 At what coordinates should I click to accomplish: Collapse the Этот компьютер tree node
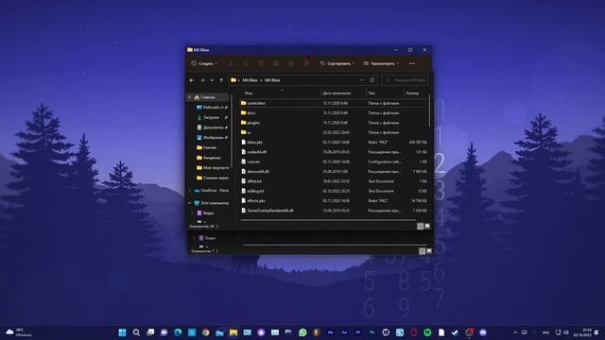tap(189, 203)
